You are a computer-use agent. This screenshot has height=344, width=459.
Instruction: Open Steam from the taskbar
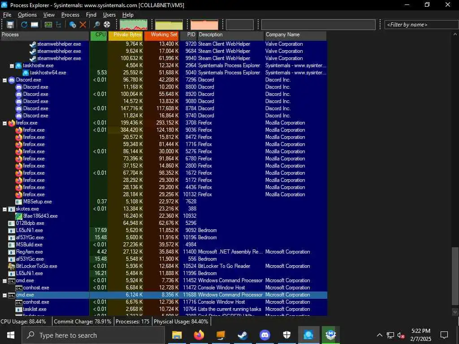[242, 335]
